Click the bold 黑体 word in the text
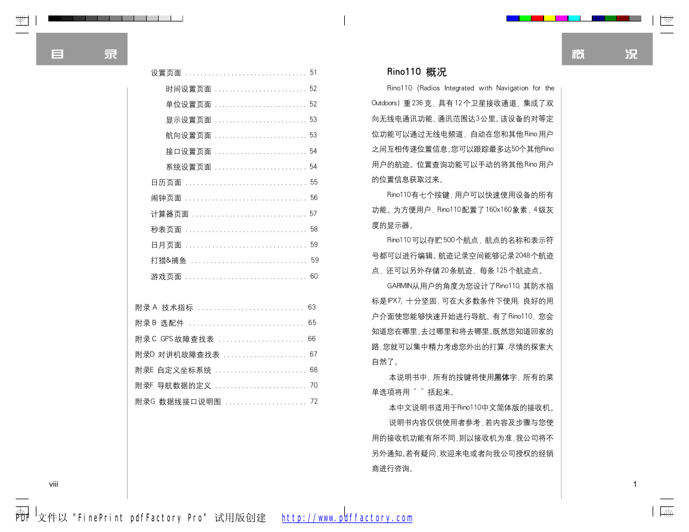689x532 pixels. (502, 377)
